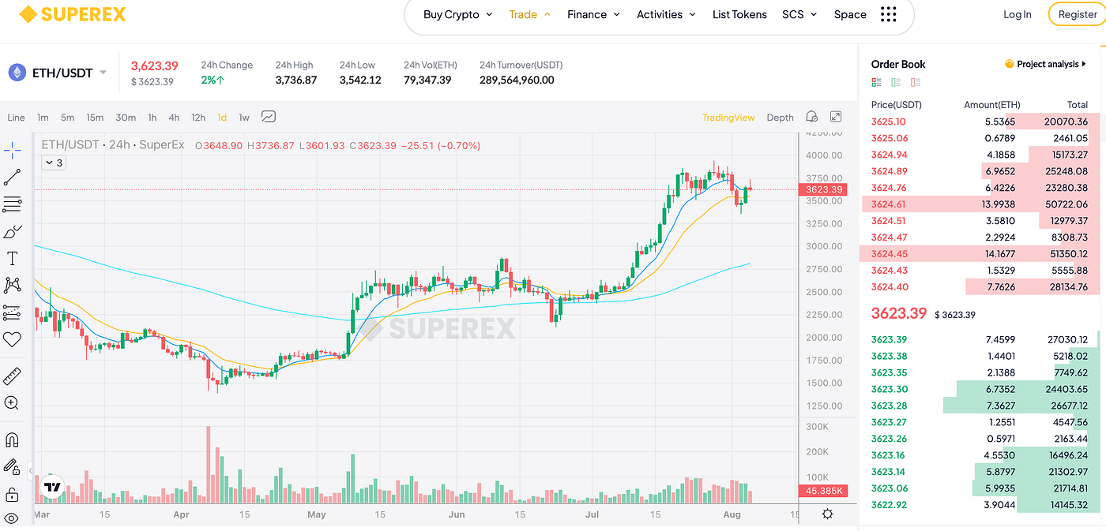Select the 1w timeframe

(244, 118)
